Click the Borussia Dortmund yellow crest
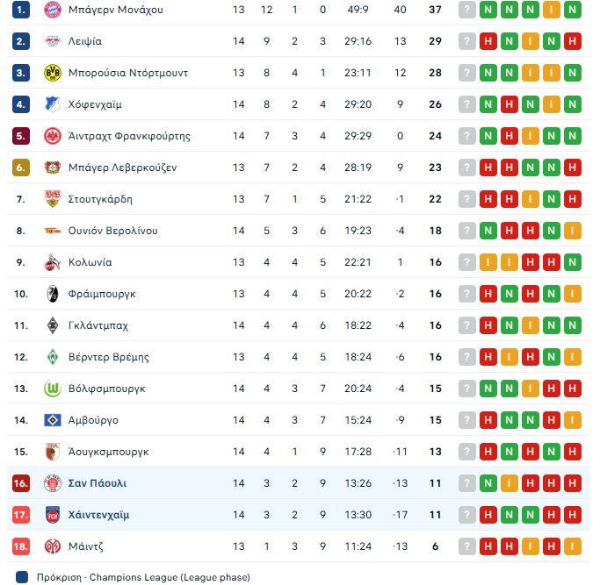600x585 pixels. click(x=52, y=74)
